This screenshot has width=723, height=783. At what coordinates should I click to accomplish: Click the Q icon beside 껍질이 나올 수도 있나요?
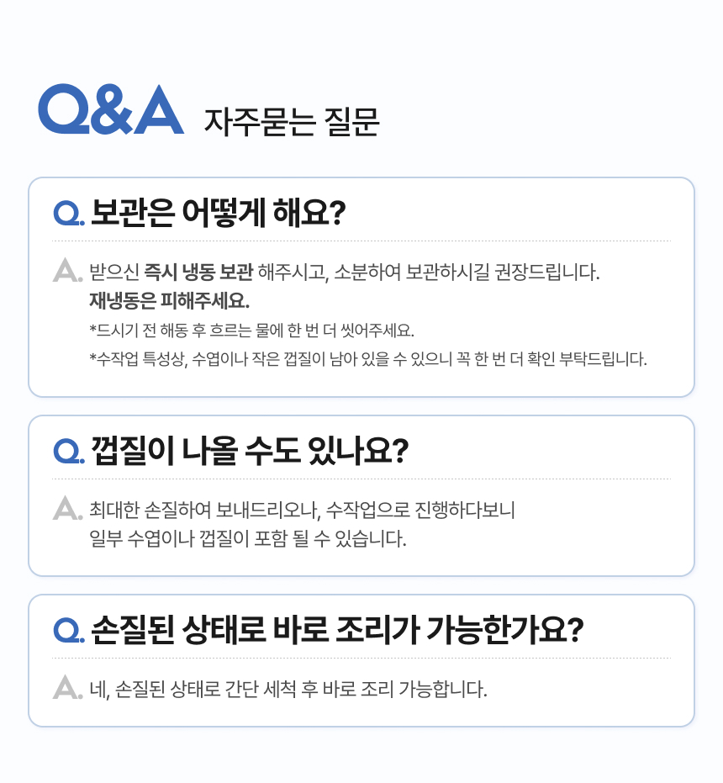(x=67, y=451)
